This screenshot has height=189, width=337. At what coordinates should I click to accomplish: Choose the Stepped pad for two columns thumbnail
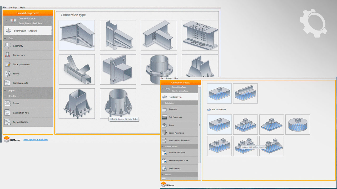point(245,146)
